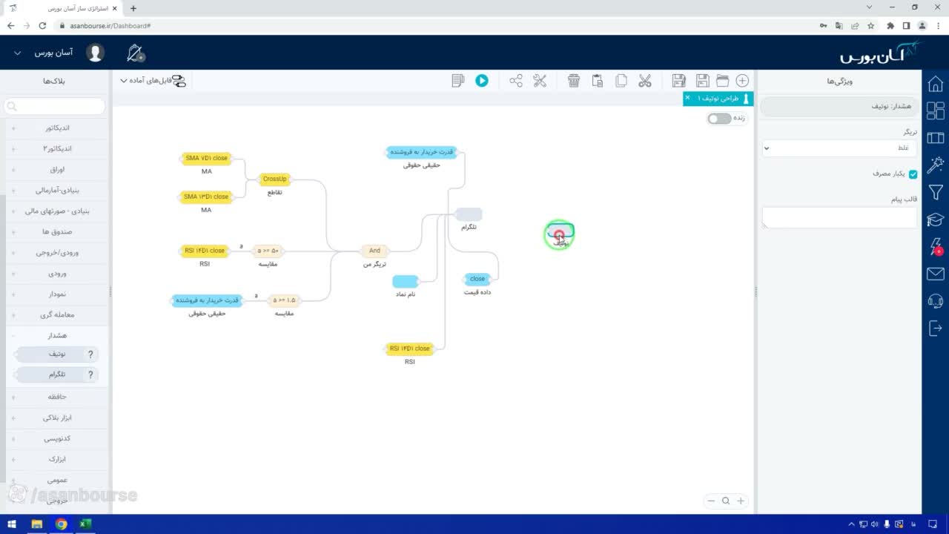
Task: Uncheck the یکبار مصرف checkbox
Action: pos(913,174)
